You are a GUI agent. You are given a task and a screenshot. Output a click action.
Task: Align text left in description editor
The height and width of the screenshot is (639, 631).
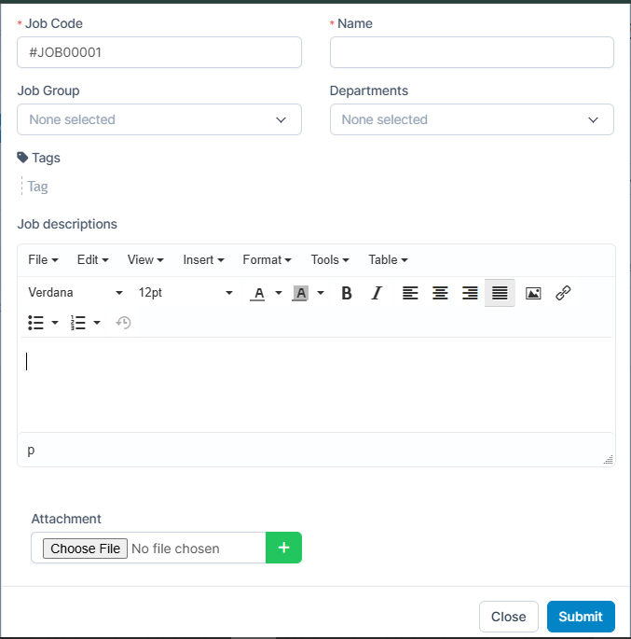click(410, 293)
